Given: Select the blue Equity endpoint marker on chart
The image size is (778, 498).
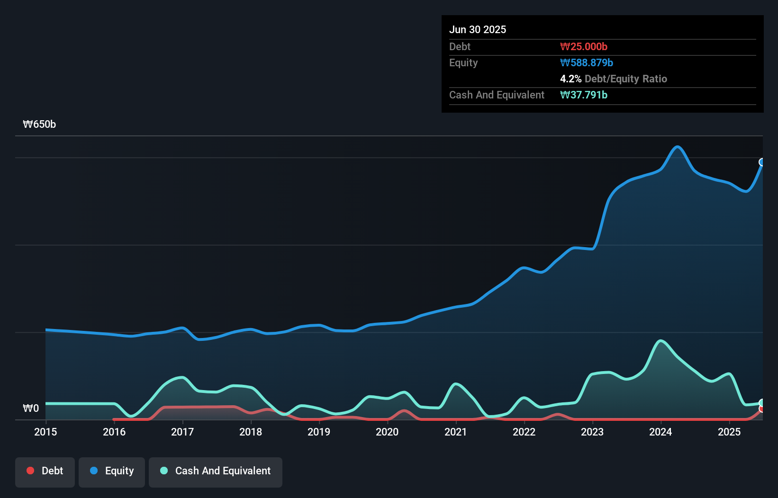Looking at the screenshot, I should pyautogui.click(x=762, y=162).
